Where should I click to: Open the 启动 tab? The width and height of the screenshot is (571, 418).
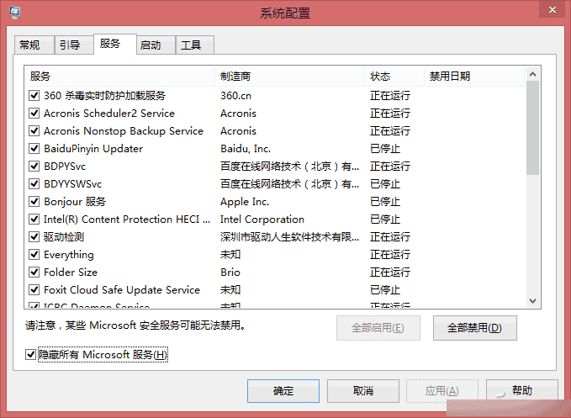(x=156, y=45)
